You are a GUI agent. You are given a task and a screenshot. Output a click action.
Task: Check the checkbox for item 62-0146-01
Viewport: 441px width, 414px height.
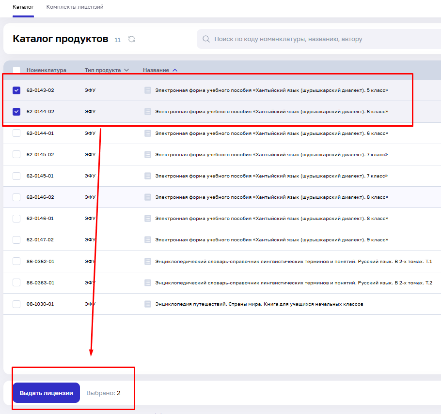16,219
